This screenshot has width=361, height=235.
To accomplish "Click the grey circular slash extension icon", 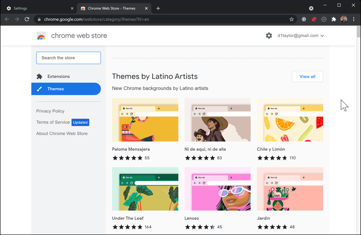I will click(324, 19).
